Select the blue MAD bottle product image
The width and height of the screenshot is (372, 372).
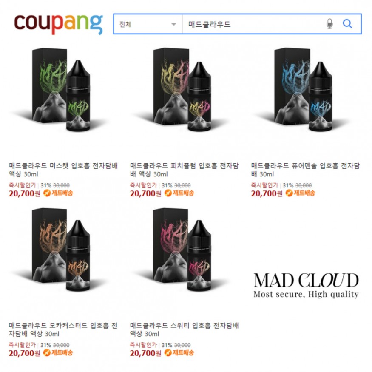pyautogui.click(x=304, y=90)
